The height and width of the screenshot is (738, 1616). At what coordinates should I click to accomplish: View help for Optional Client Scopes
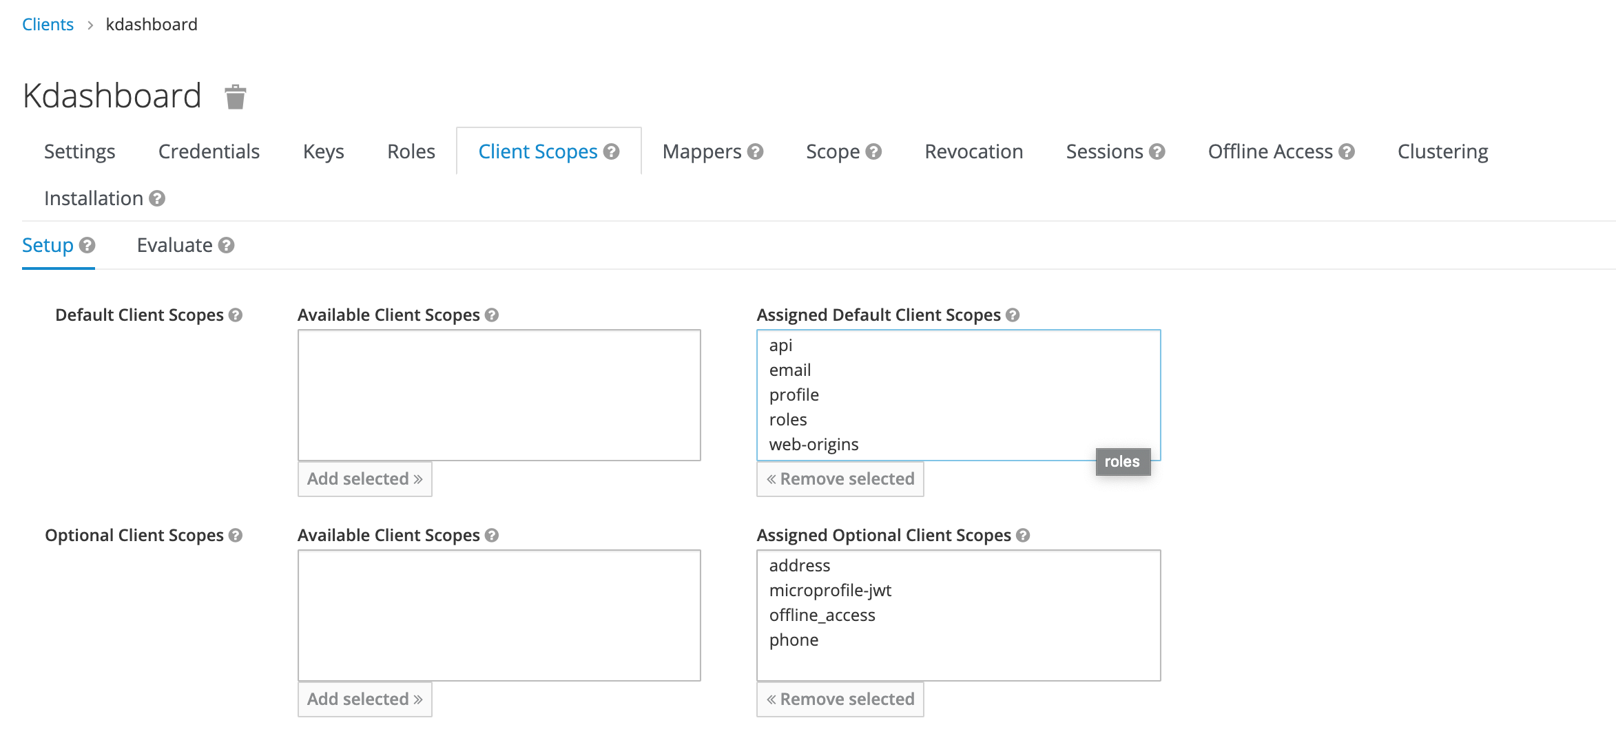click(x=236, y=535)
